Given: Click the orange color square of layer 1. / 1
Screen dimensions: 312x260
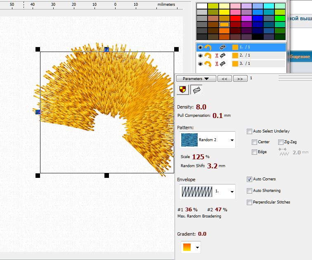Looking at the screenshot, I should point(235,47).
